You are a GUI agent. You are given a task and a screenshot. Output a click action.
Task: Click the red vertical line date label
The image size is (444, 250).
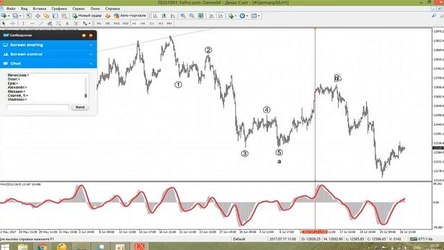click(x=315, y=232)
